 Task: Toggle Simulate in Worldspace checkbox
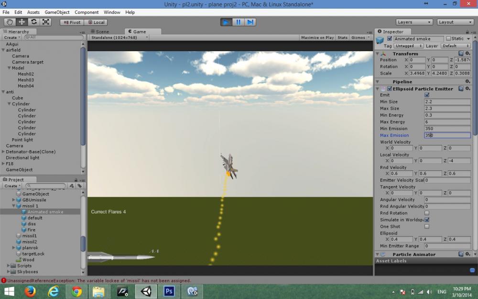tap(427, 220)
